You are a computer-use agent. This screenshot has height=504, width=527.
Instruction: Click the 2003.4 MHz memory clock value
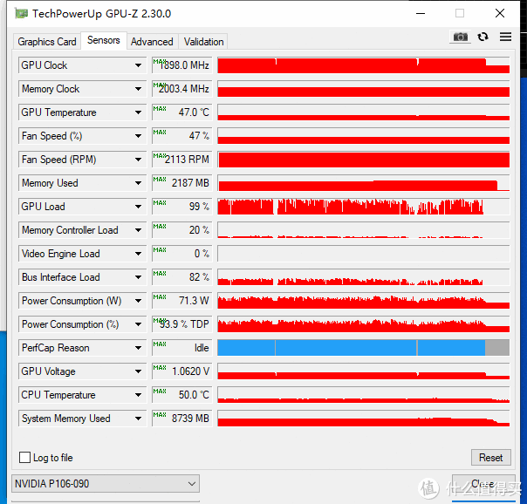point(181,89)
